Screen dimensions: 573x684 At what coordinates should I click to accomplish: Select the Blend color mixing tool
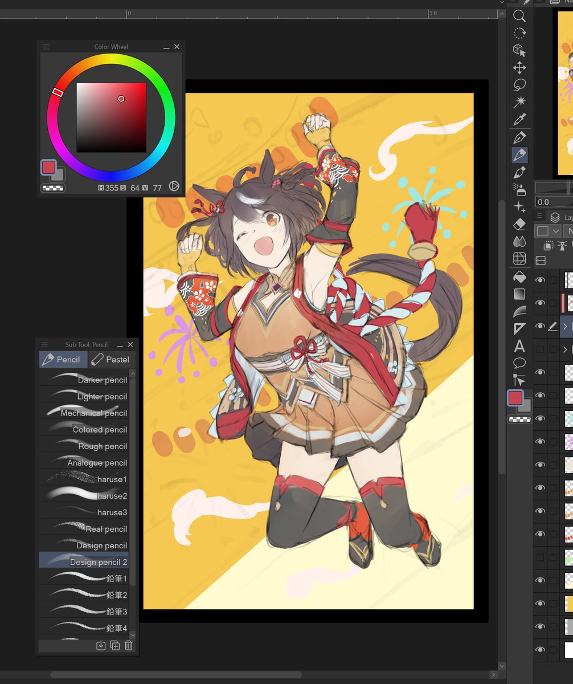tap(519, 241)
